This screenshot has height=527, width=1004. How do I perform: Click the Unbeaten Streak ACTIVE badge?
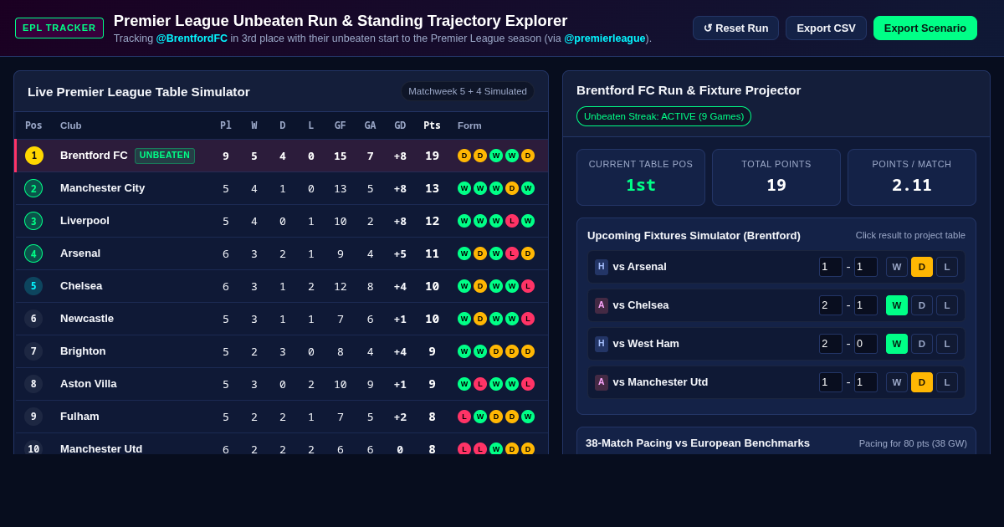[x=663, y=116]
